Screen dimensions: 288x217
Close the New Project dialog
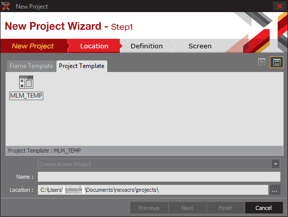(x=279, y=6)
